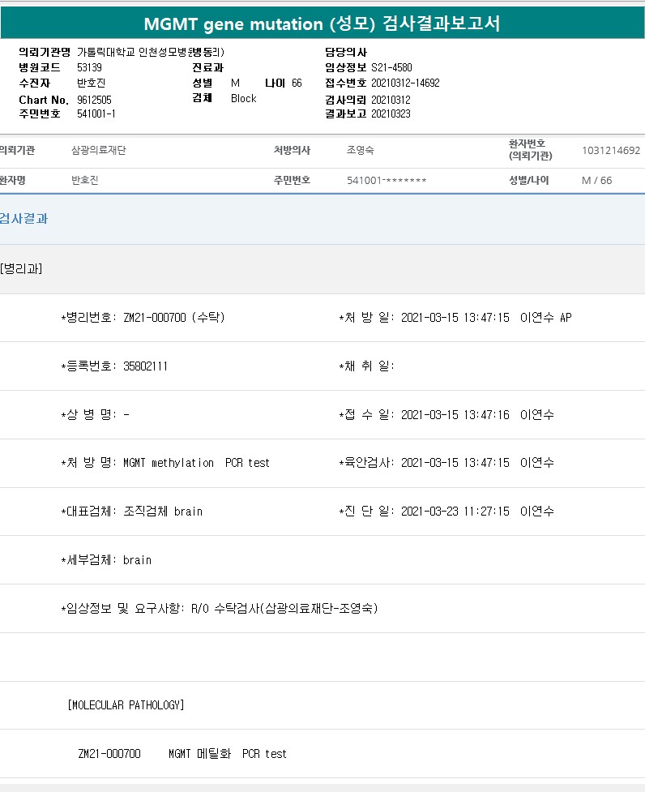Click the 검체 value Block
Viewport: 645px width, 792px height.
(243, 98)
